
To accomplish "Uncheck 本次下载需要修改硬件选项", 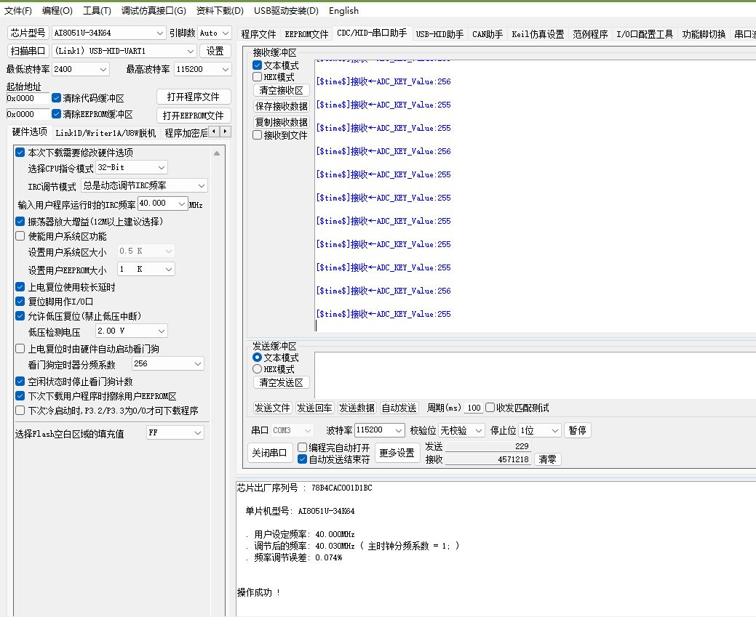I will (x=20, y=152).
